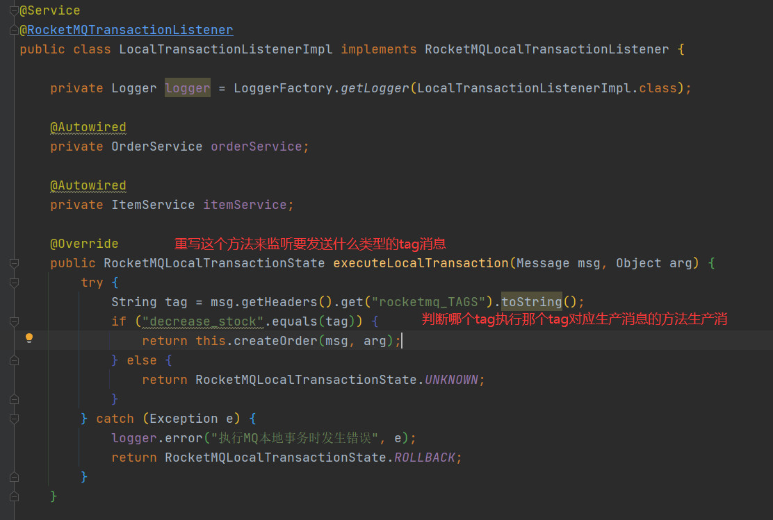This screenshot has height=520, width=773.
Task: Click the Object parameter type
Action: point(638,263)
